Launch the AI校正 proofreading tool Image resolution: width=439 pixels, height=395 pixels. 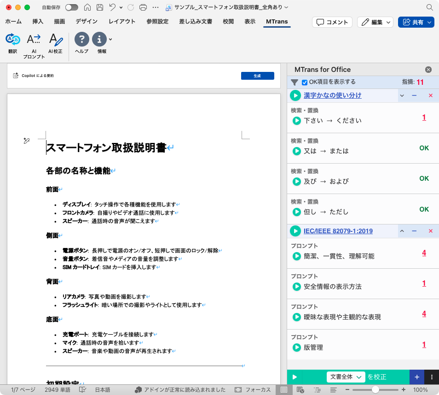[x=55, y=40]
